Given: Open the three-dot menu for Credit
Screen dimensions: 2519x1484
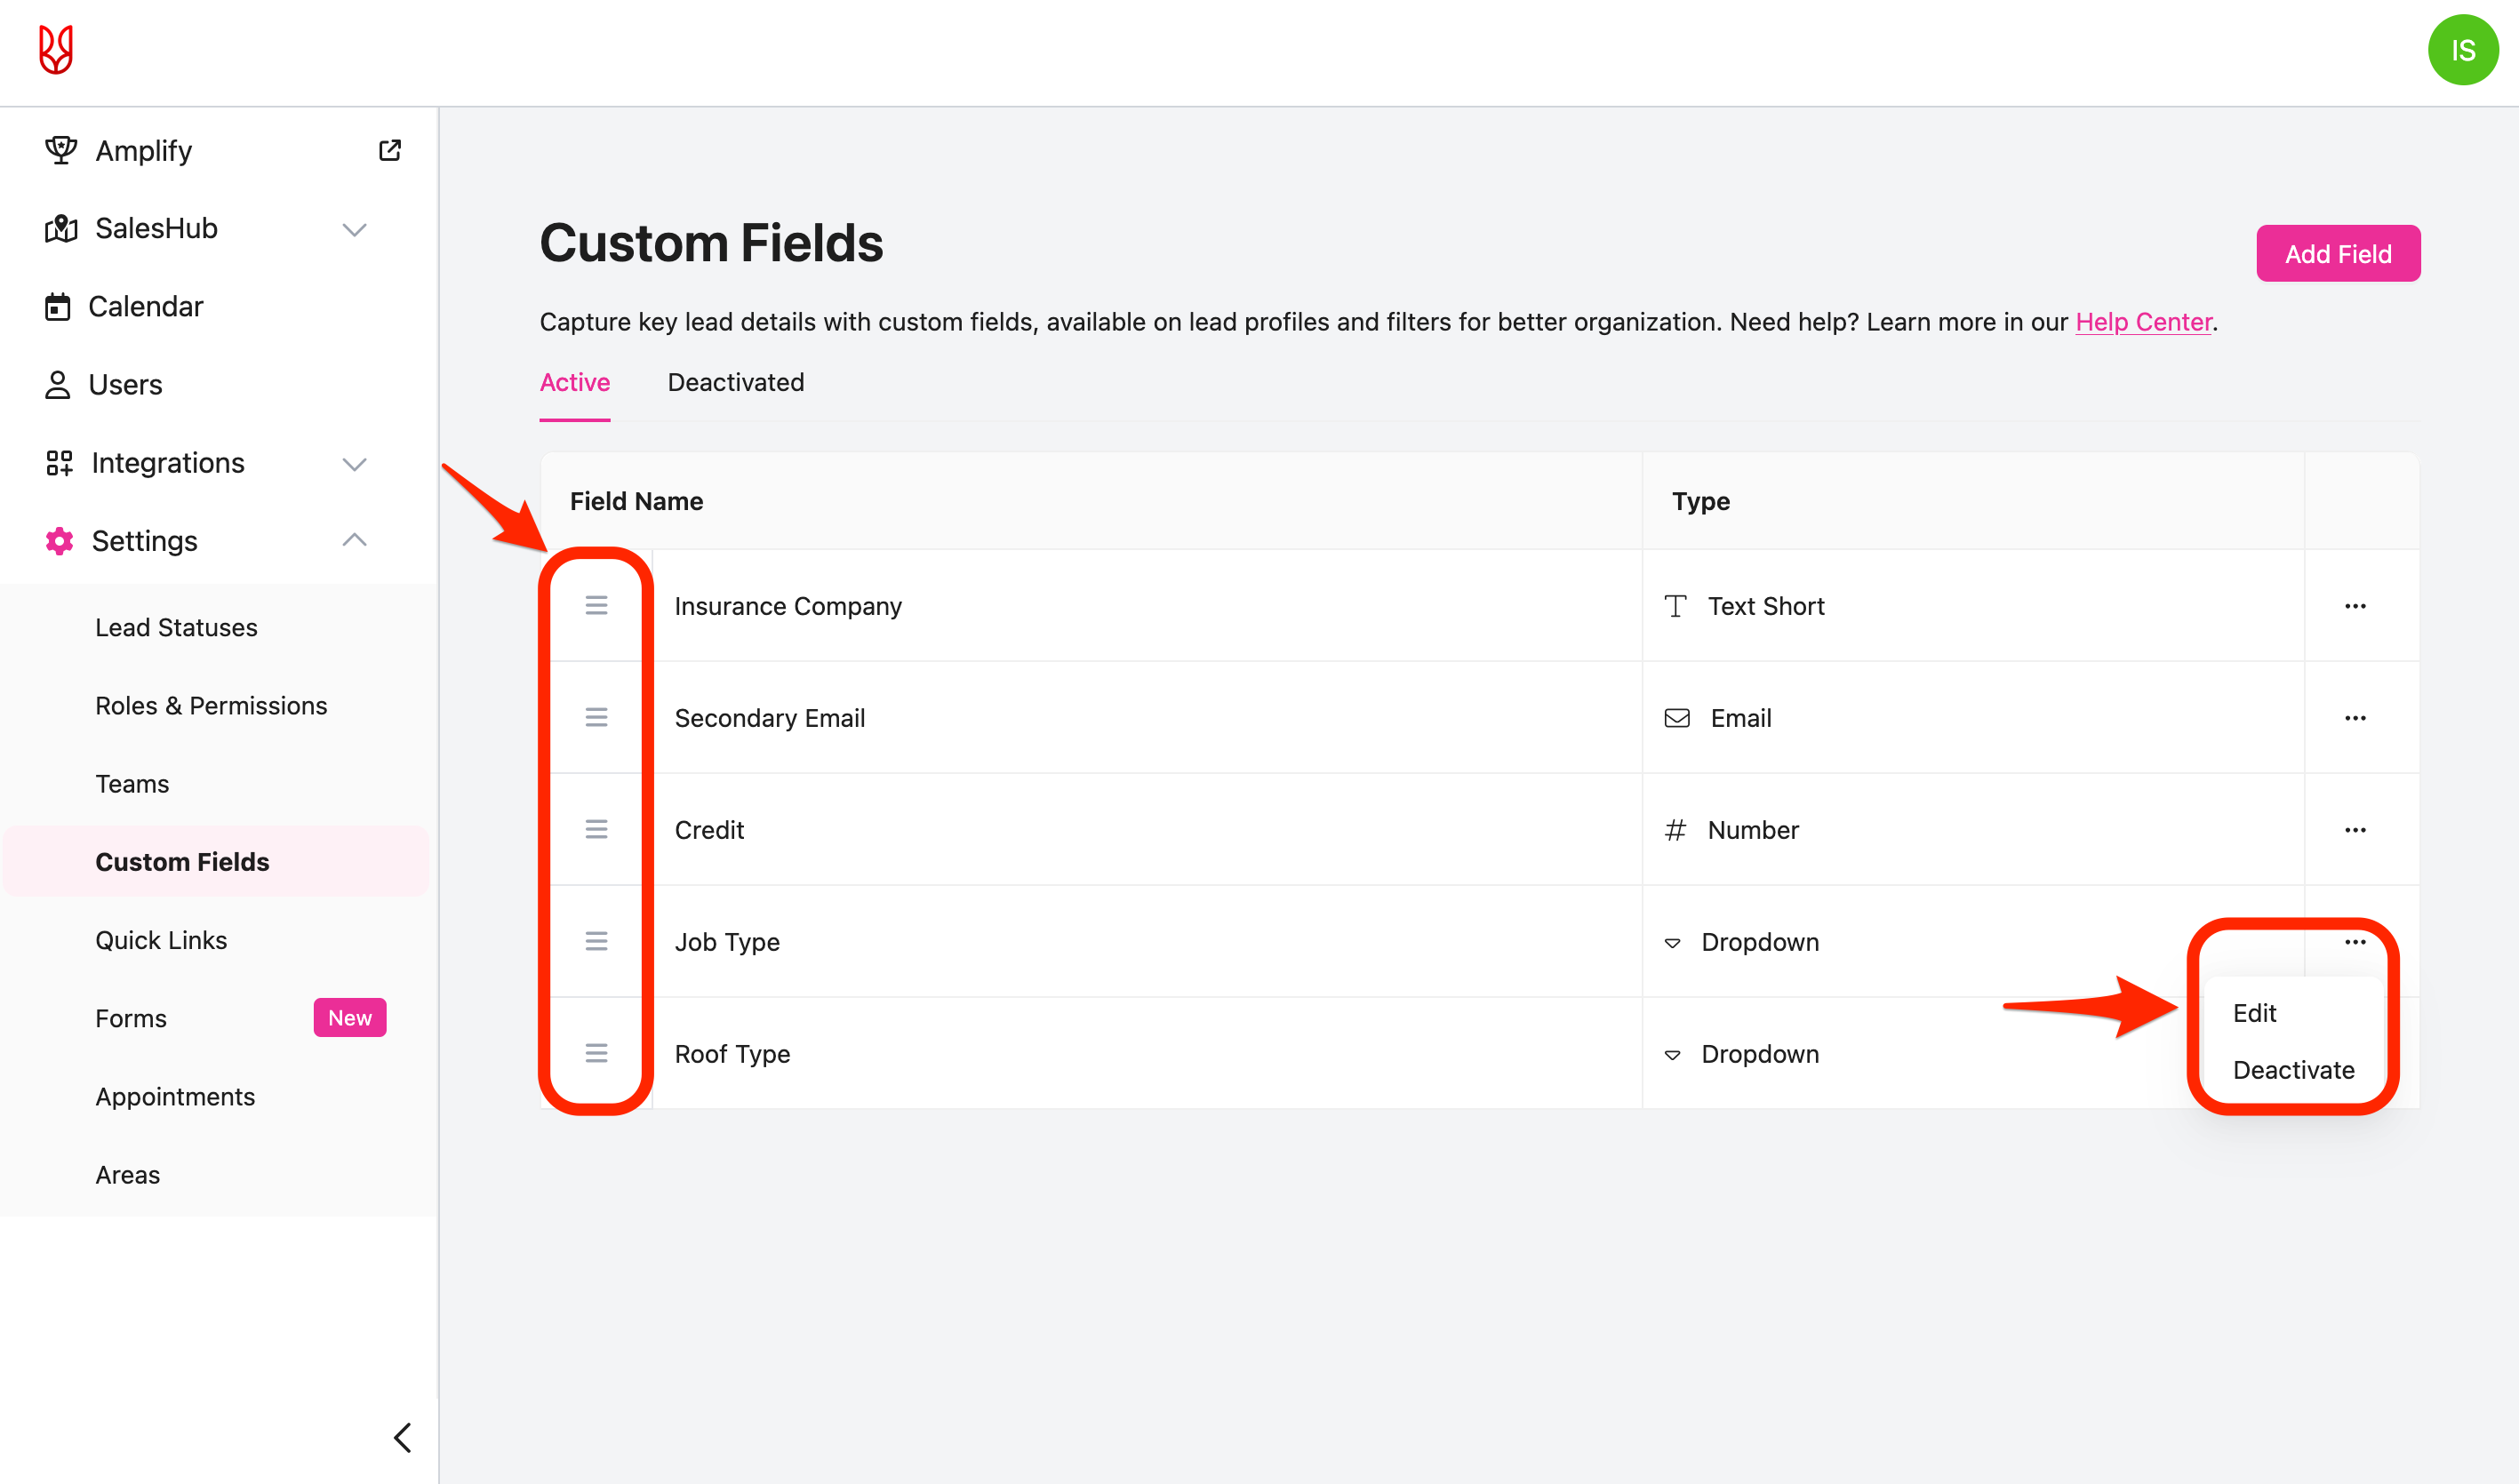Looking at the screenshot, I should (x=2354, y=830).
